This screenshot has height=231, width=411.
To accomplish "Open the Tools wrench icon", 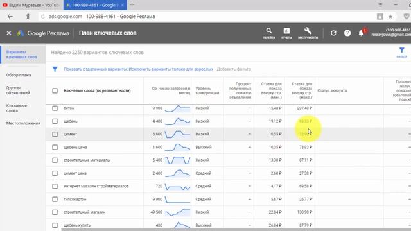I will click(308, 33).
